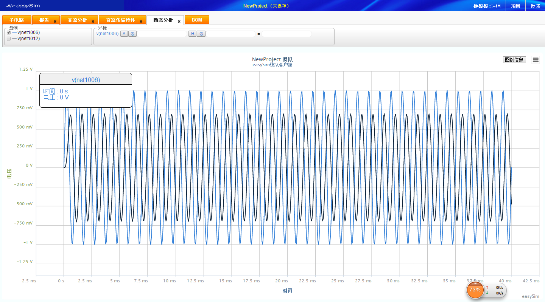This screenshot has height=302, width=545.
Task: Click the v(net1012) legend label
Action: click(x=29, y=39)
